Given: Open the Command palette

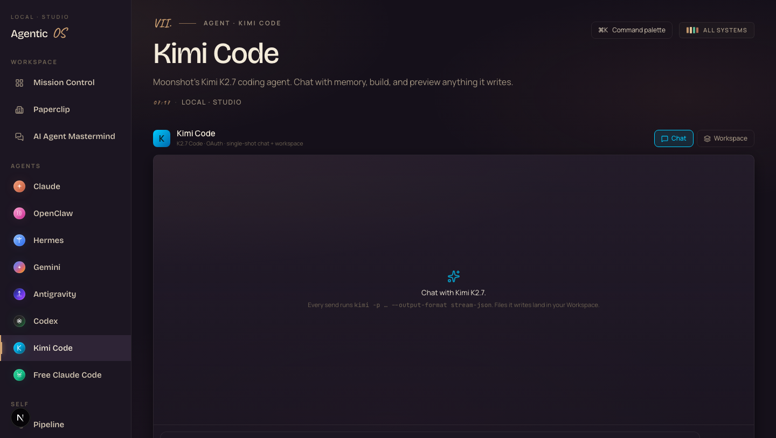Looking at the screenshot, I should click(x=632, y=30).
